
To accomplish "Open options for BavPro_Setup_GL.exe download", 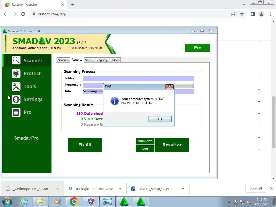I will pyautogui.click(x=183, y=189).
